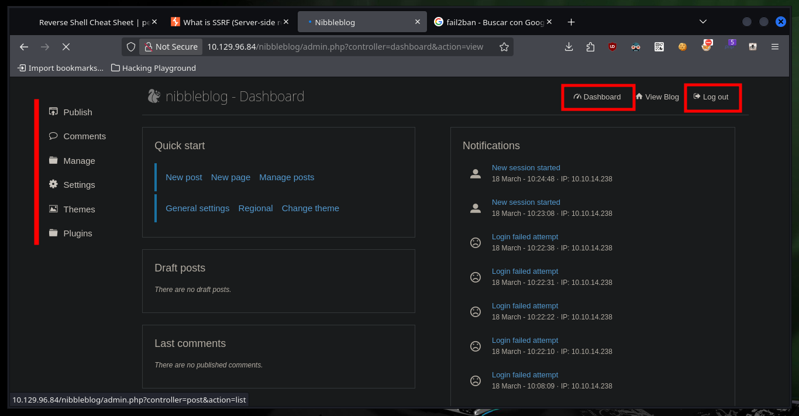Screen dimensions: 799x416
Task: Close the Reverse Shell Cheat Sheet tab
Action: (154, 22)
